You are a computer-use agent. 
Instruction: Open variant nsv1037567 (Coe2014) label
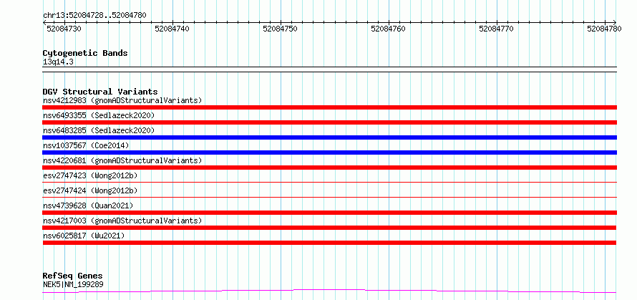(86, 145)
